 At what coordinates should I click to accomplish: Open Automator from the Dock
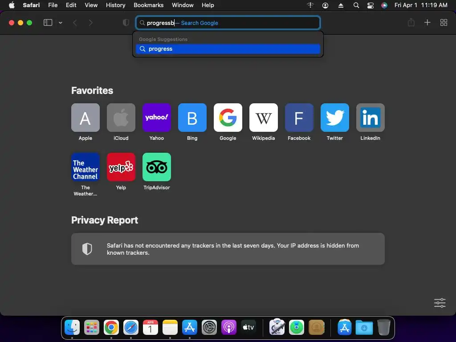point(277,327)
